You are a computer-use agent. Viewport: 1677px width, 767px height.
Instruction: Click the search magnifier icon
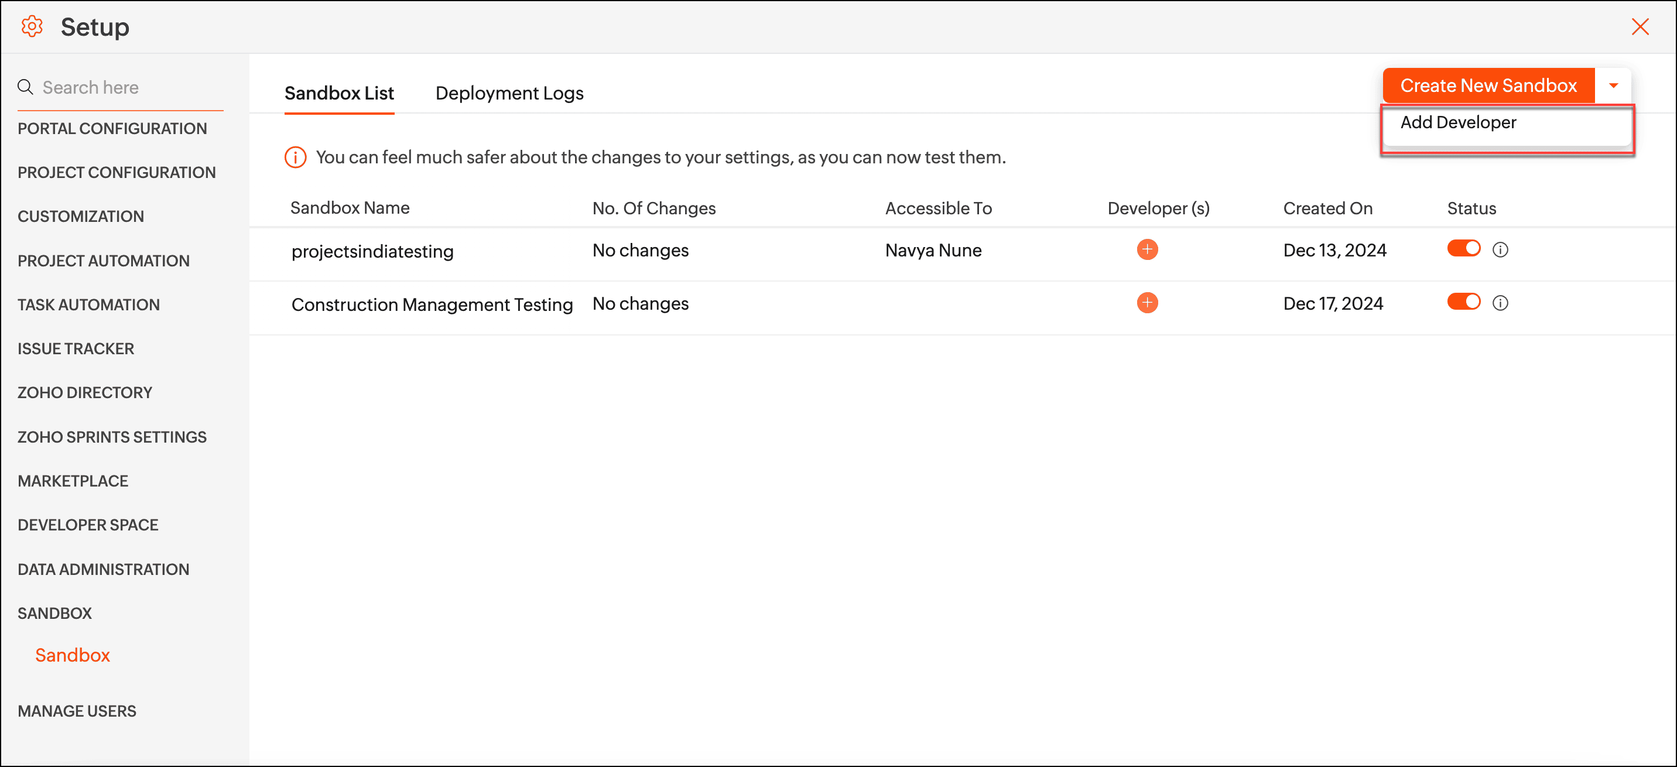tap(25, 87)
